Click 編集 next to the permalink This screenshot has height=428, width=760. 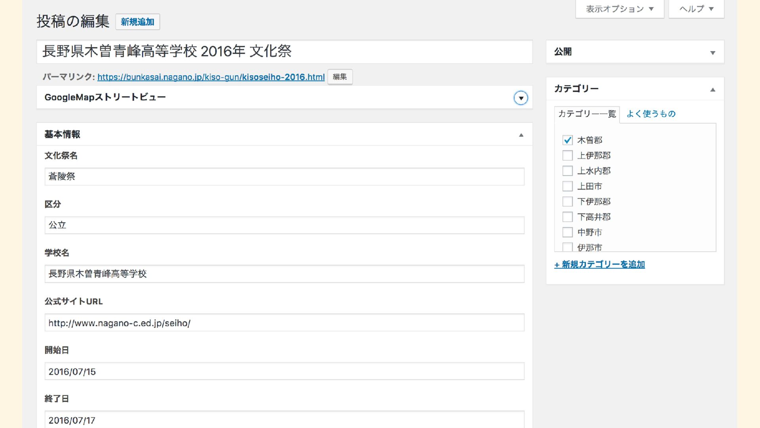click(x=340, y=77)
